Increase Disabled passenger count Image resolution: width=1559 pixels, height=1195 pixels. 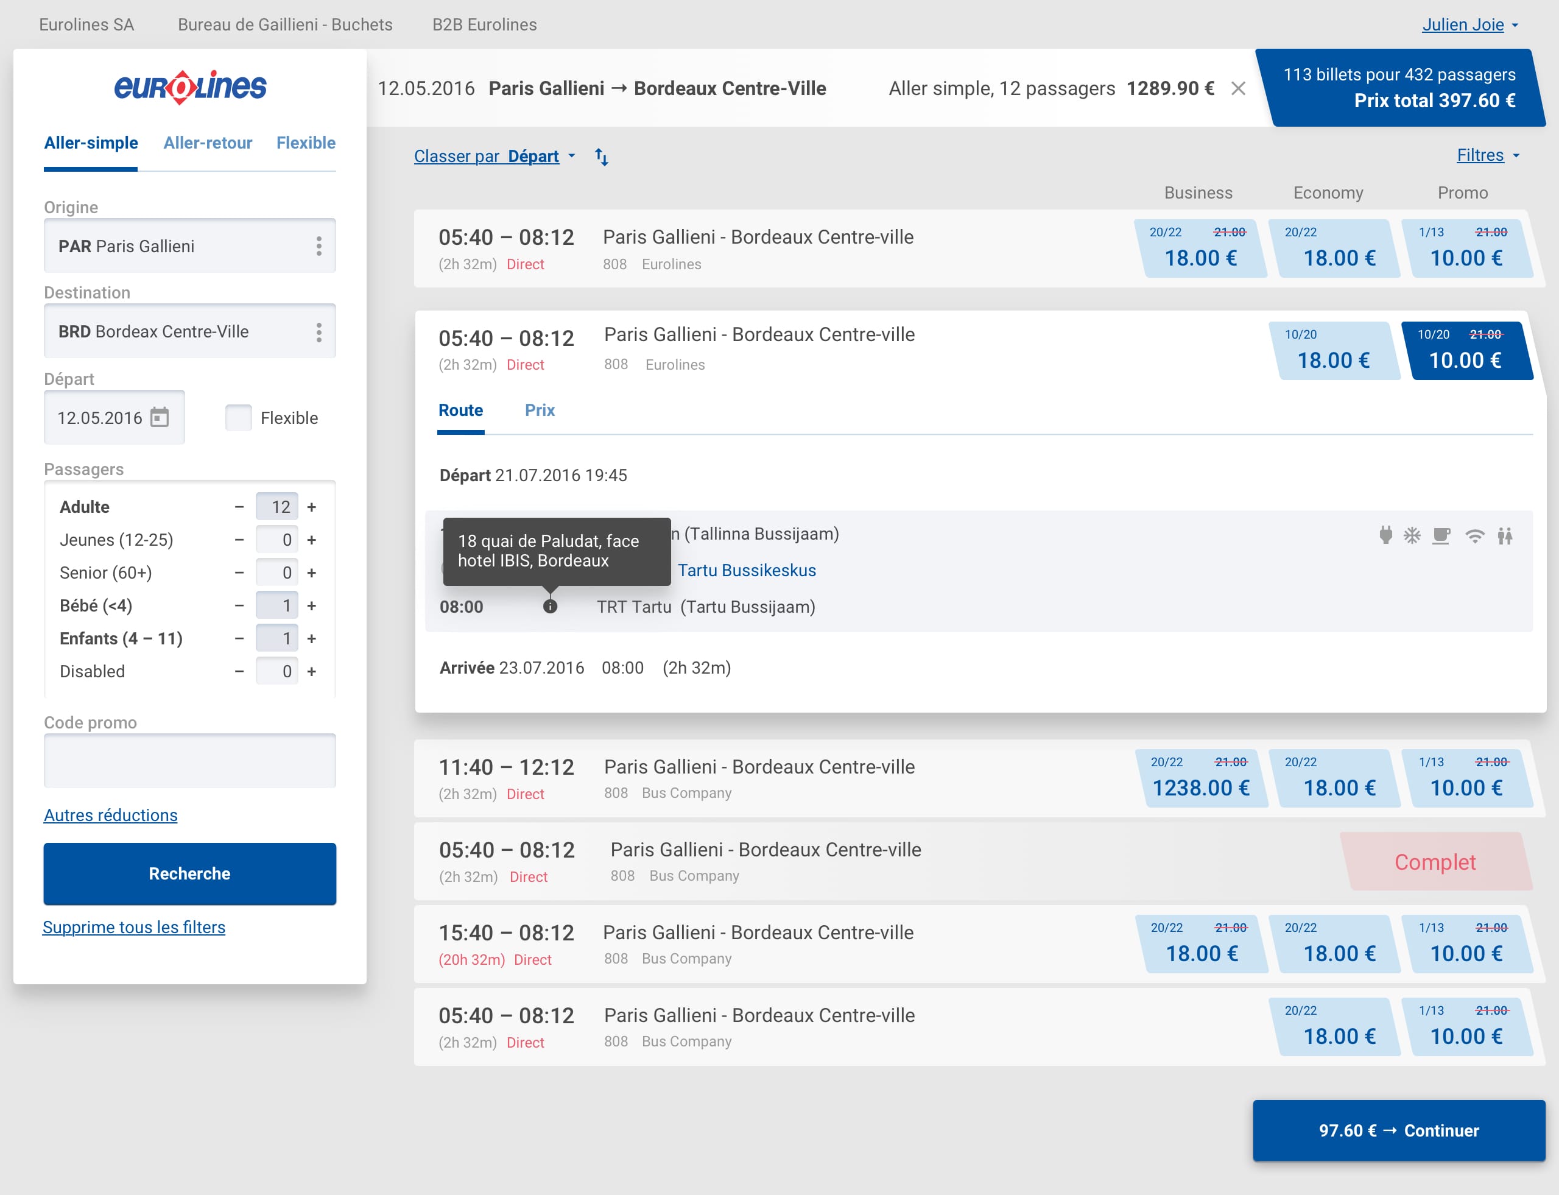[312, 671]
